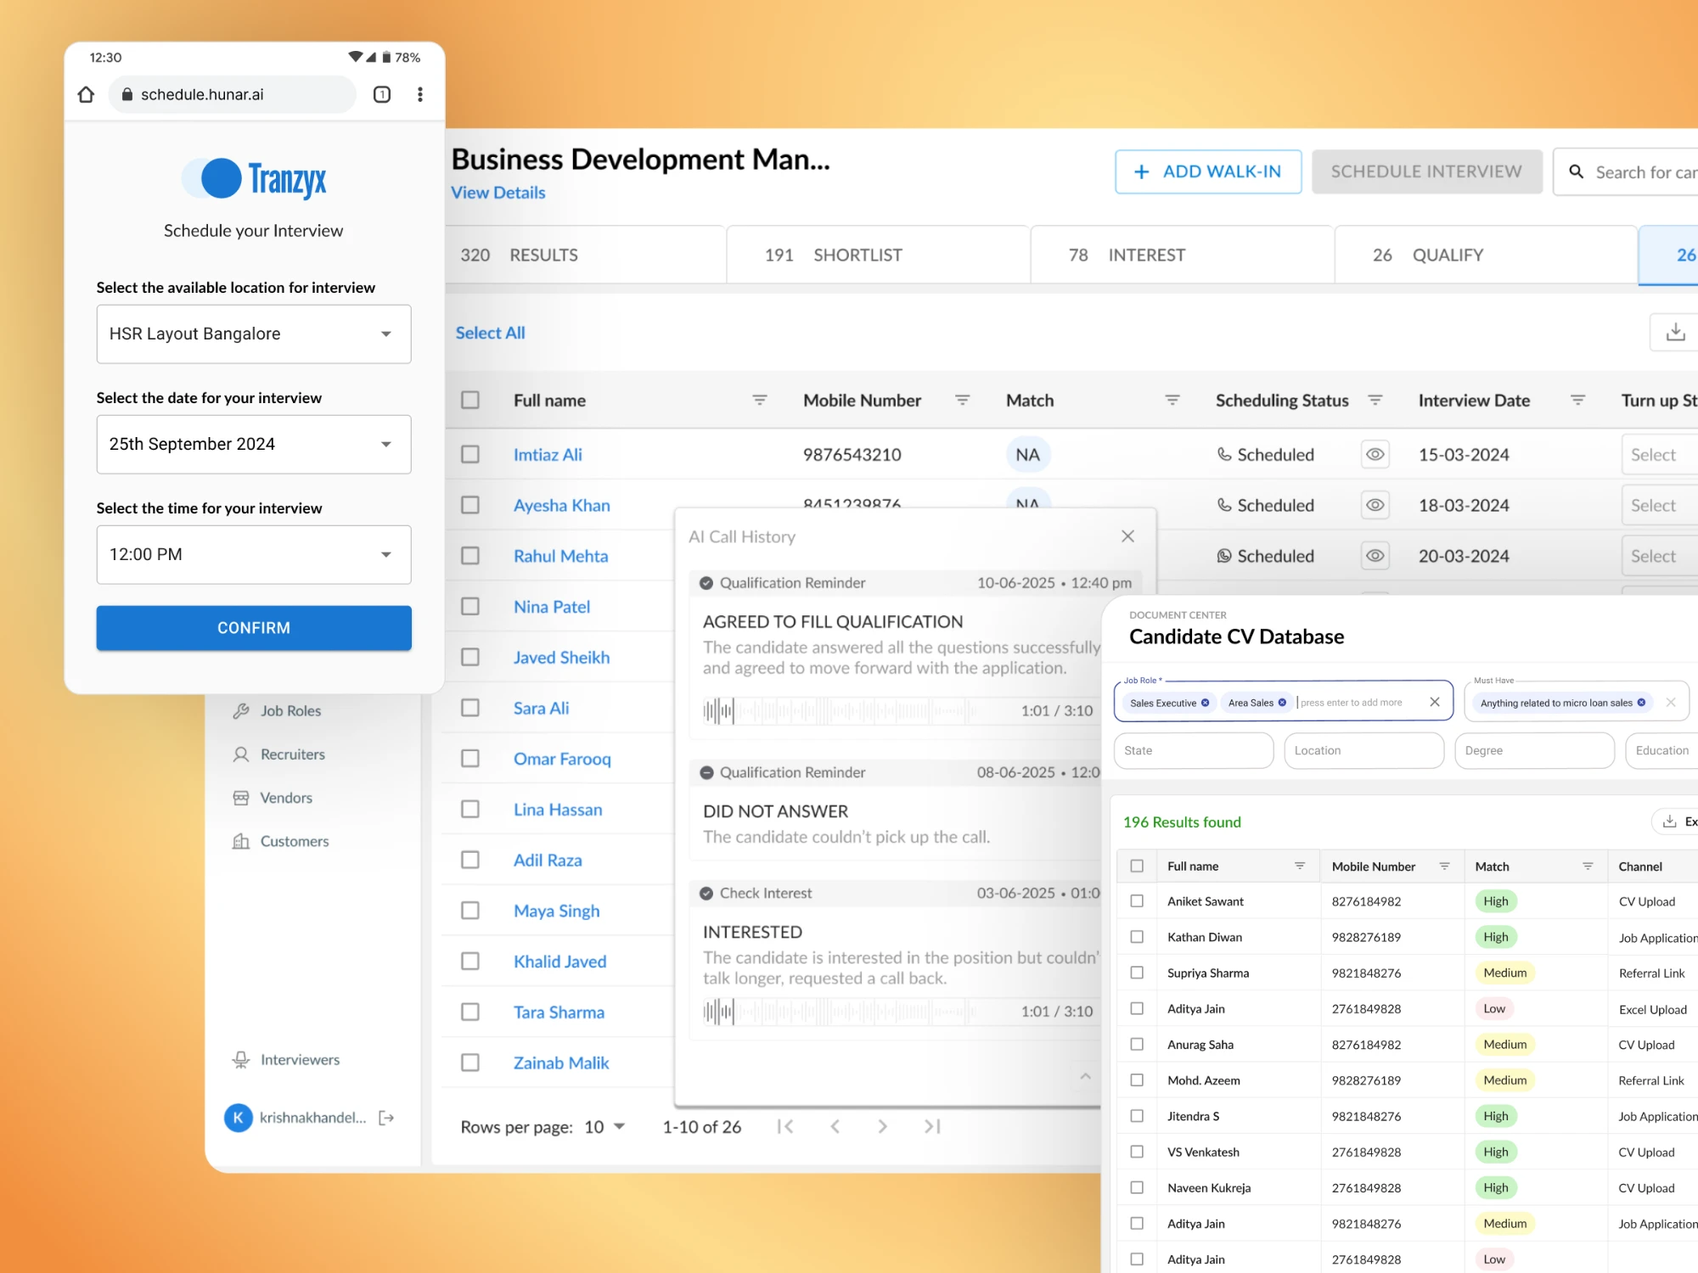
Task: Remove the Sales Executive job role chip
Action: pyautogui.click(x=1205, y=703)
